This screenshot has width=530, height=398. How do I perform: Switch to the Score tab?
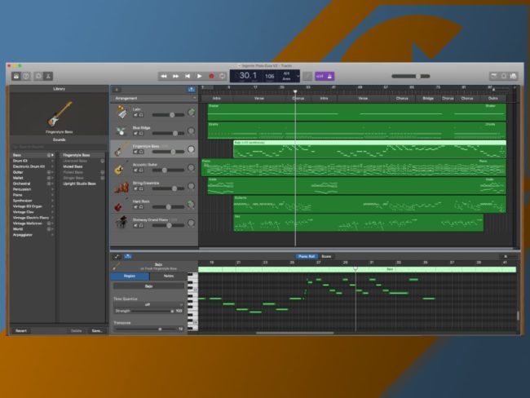click(326, 256)
